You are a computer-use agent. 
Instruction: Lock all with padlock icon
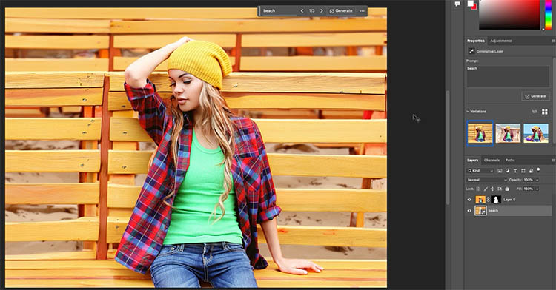tap(507, 189)
